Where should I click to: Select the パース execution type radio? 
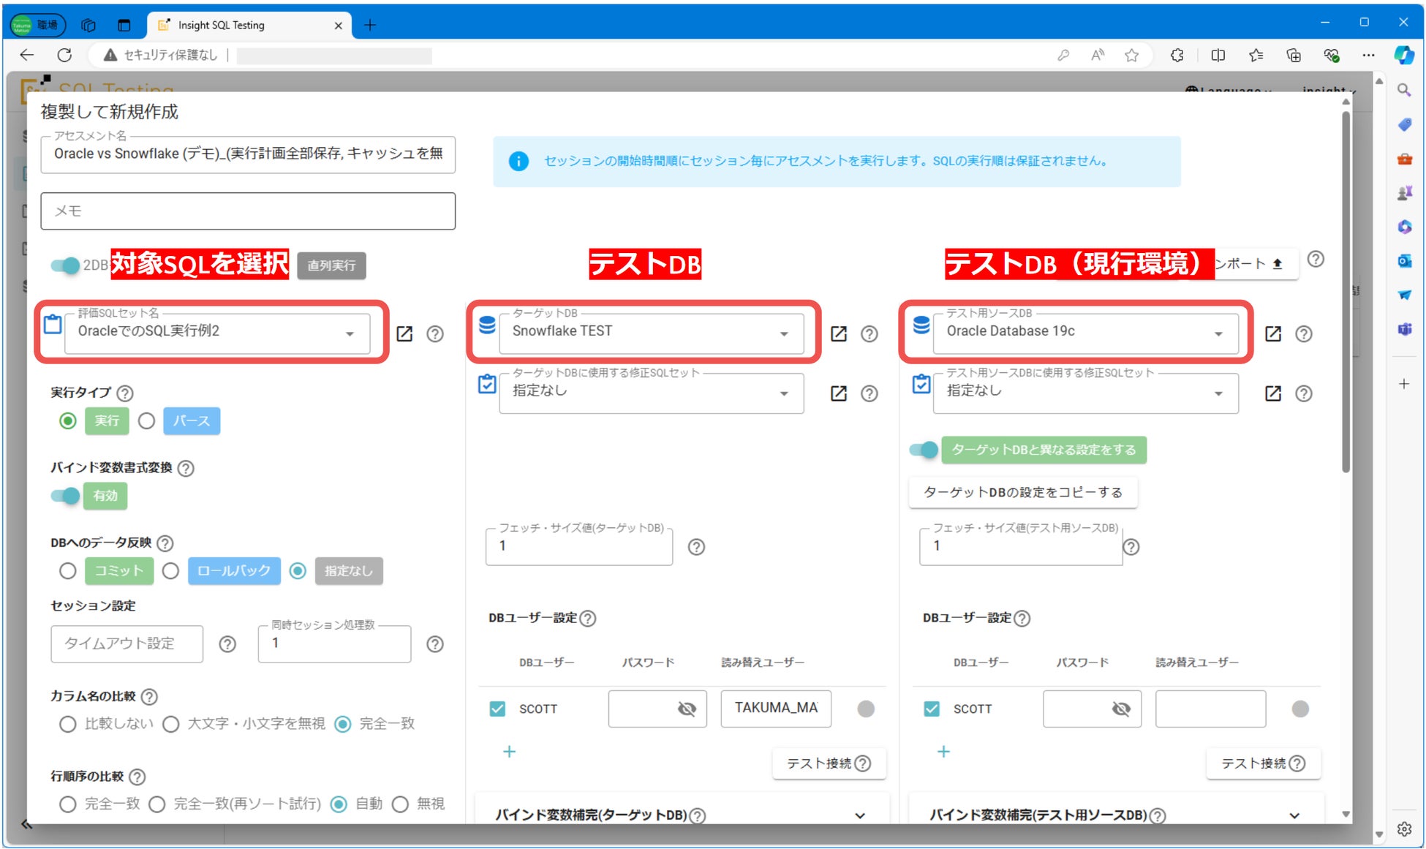click(x=147, y=421)
